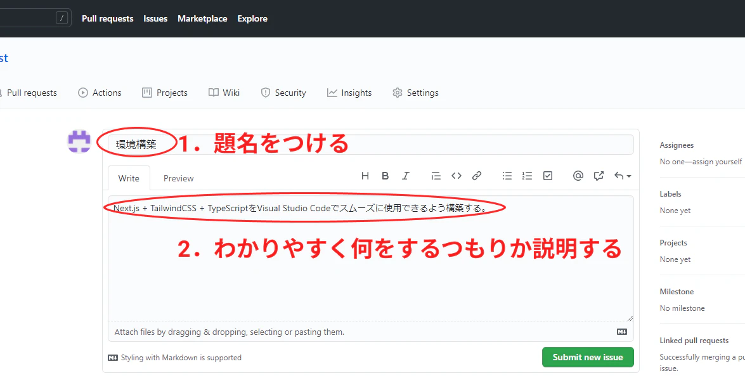Insert a bulleted list
This screenshot has height=378, width=745.
(x=507, y=176)
